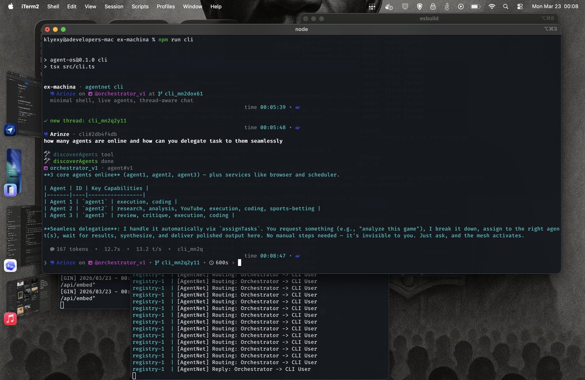This screenshot has height=380, width=585.
Task: Open the Profiles menu
Action: tap(166, 6)
